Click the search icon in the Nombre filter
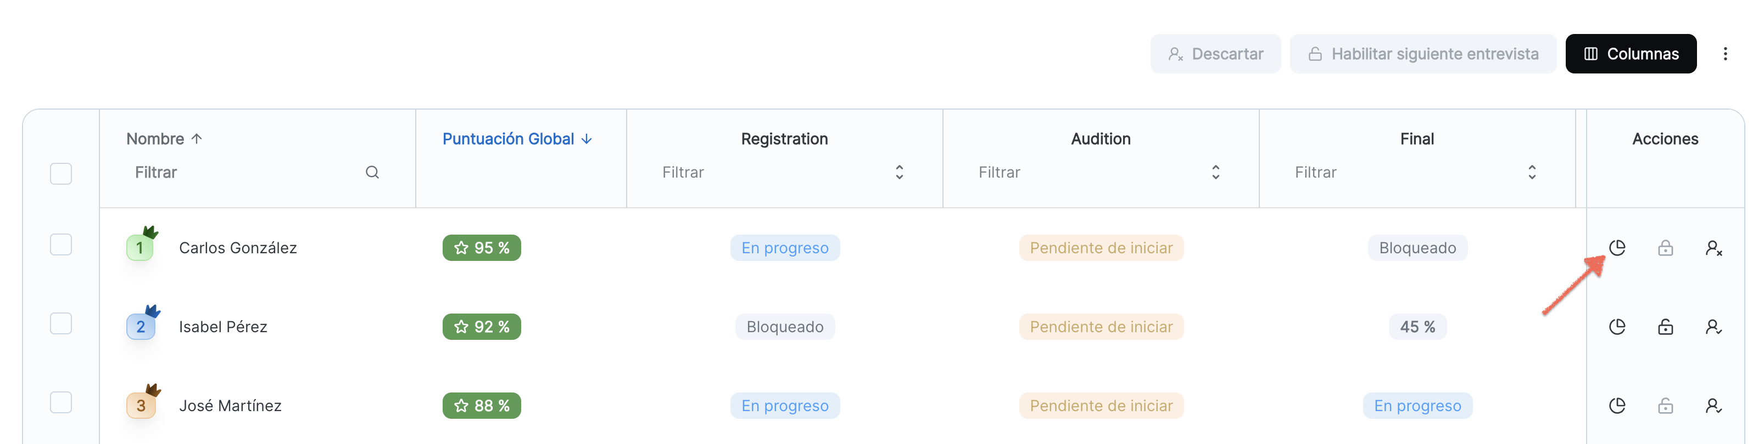This screenshot has height=444, width=1764. pyautogui.click(x=372, y=172)
